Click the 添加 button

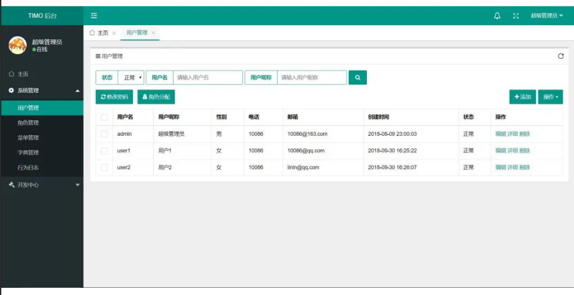pos(523,97)
